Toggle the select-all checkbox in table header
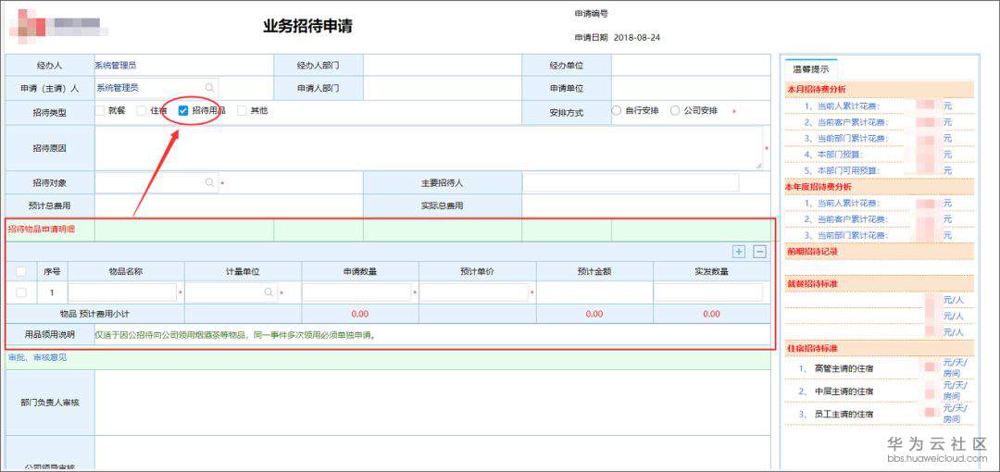Viewport: 1000px width, 472px height. (21, 271)
